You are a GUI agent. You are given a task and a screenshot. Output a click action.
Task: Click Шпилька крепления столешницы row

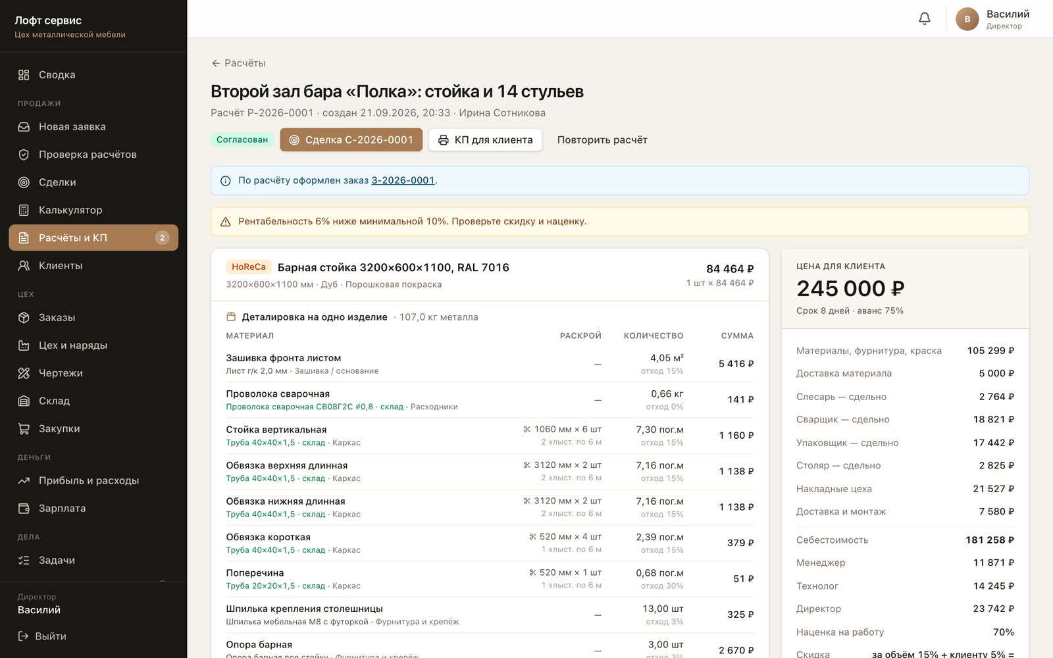[490, 615]
